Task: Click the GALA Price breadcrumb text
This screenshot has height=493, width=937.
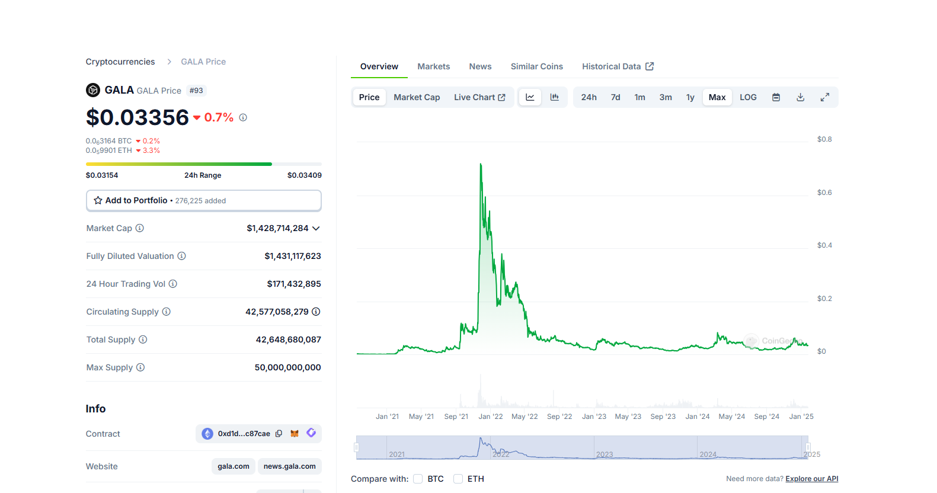Action: pyautogui.click(x=203, y=62)
